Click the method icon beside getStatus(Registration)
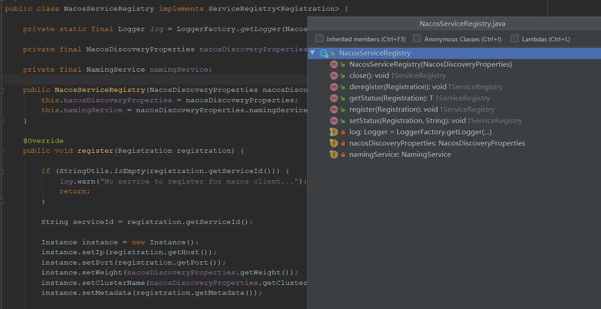 click(x=334, y=99)
